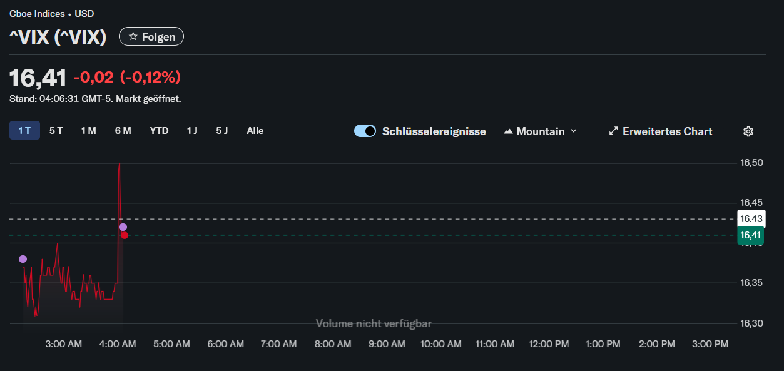Viewport: 784px width, 371px height.
Task: Click the 1:00 PM axis label
Action: point(603,344)
